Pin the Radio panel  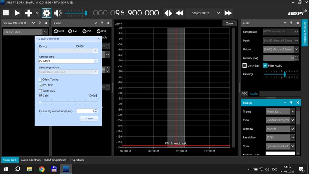point(102,23)
